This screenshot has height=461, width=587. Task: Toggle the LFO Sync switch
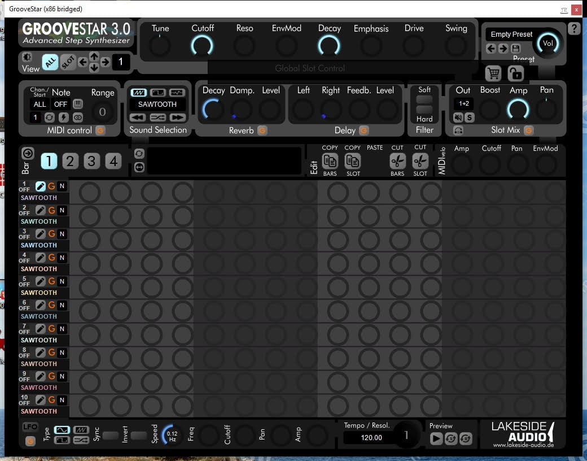[110, 436]
